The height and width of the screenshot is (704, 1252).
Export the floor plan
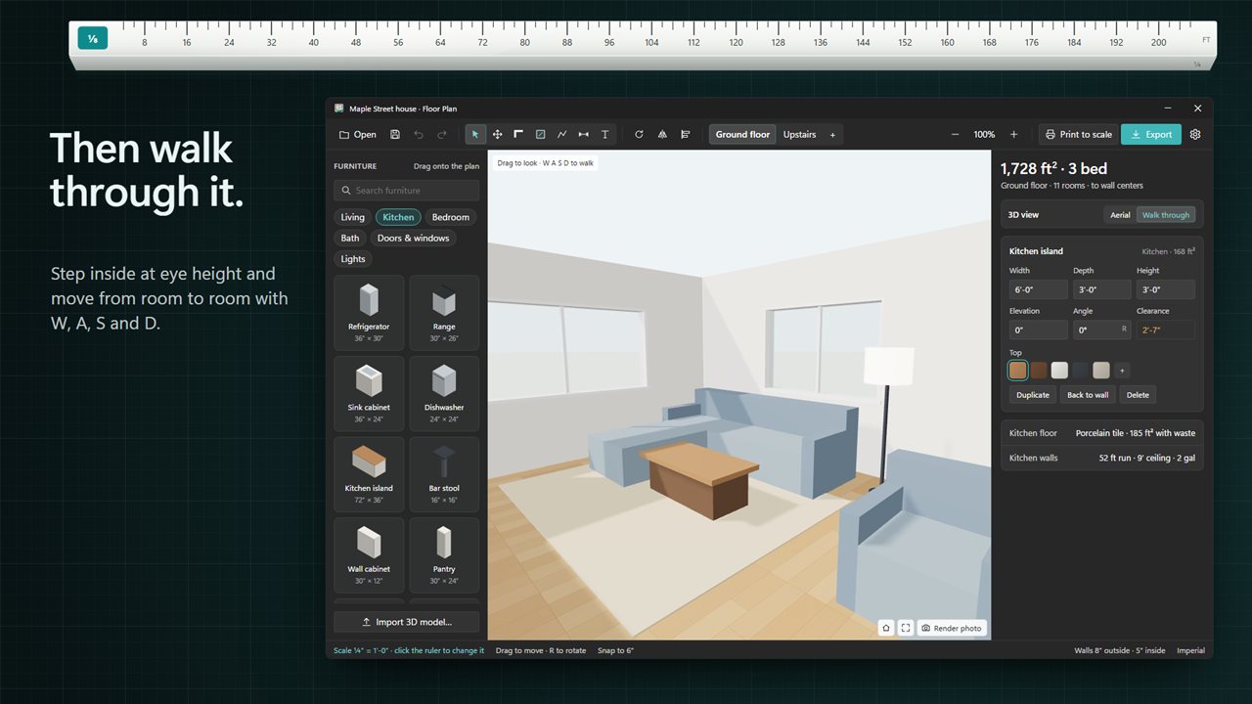tap(1151, 135)
